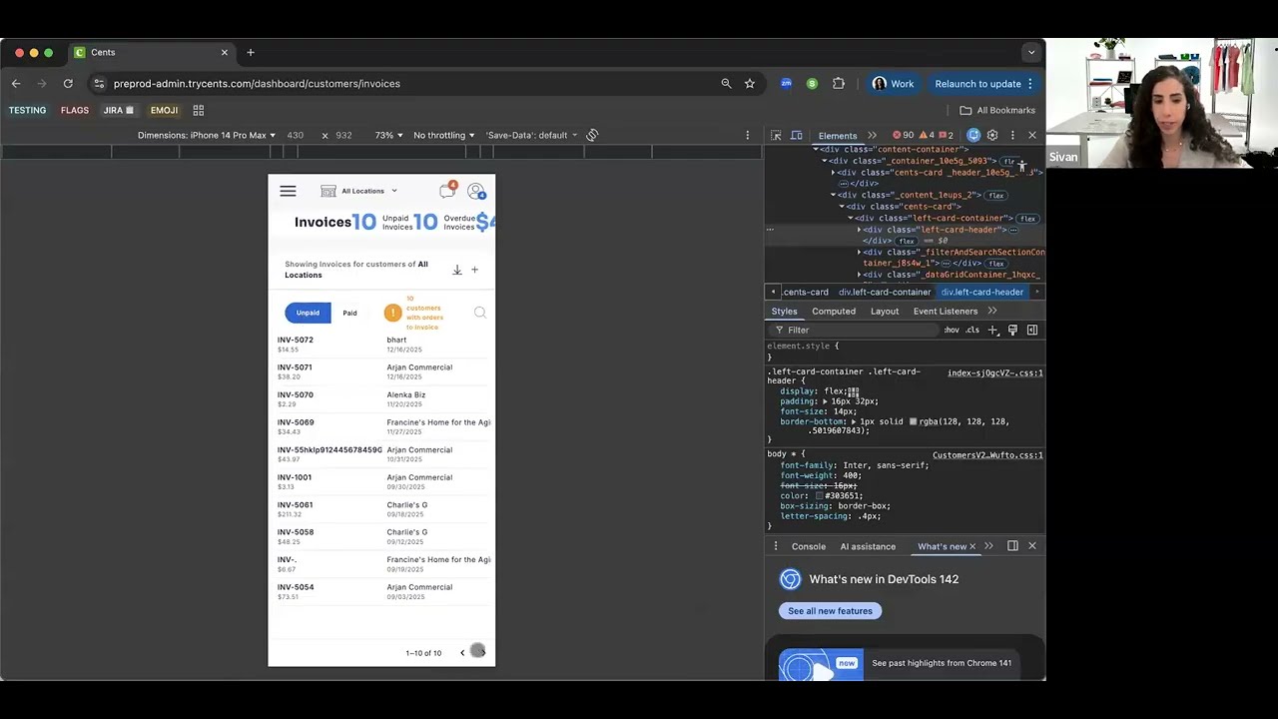Select the Paid filter toggle

point(349,313)
